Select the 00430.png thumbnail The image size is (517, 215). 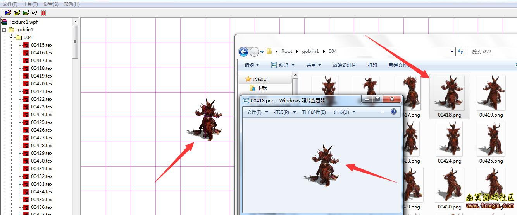point(450,188)
